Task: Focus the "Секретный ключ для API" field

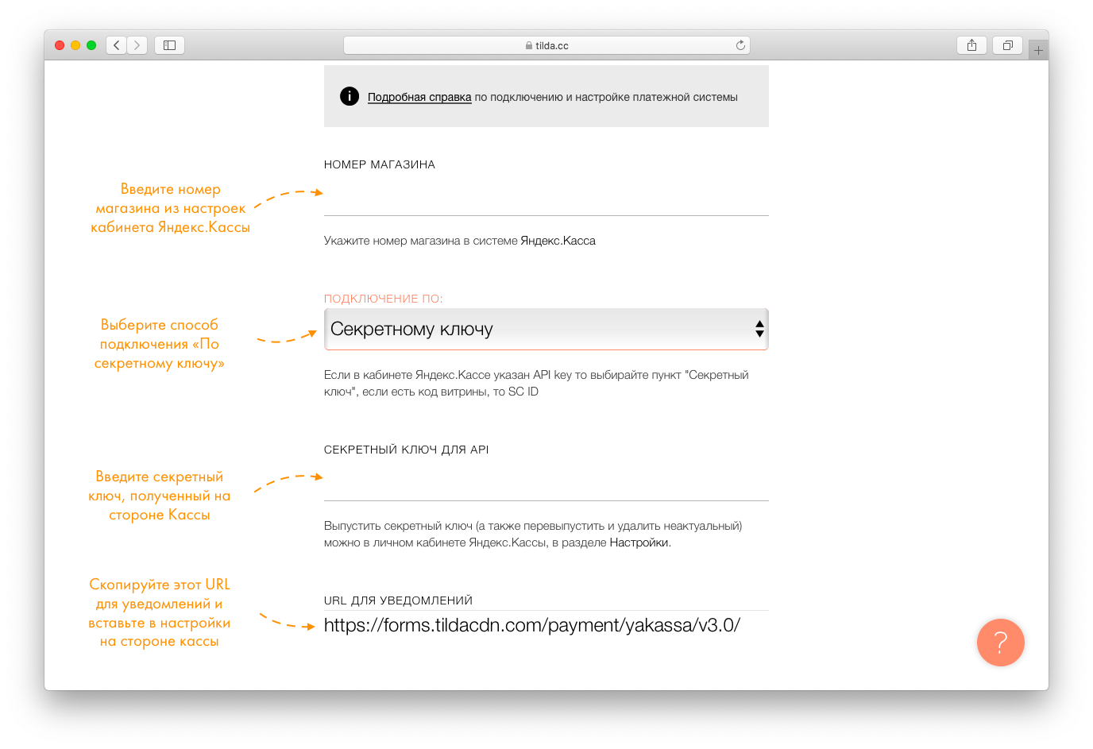Action: (546, 481)
